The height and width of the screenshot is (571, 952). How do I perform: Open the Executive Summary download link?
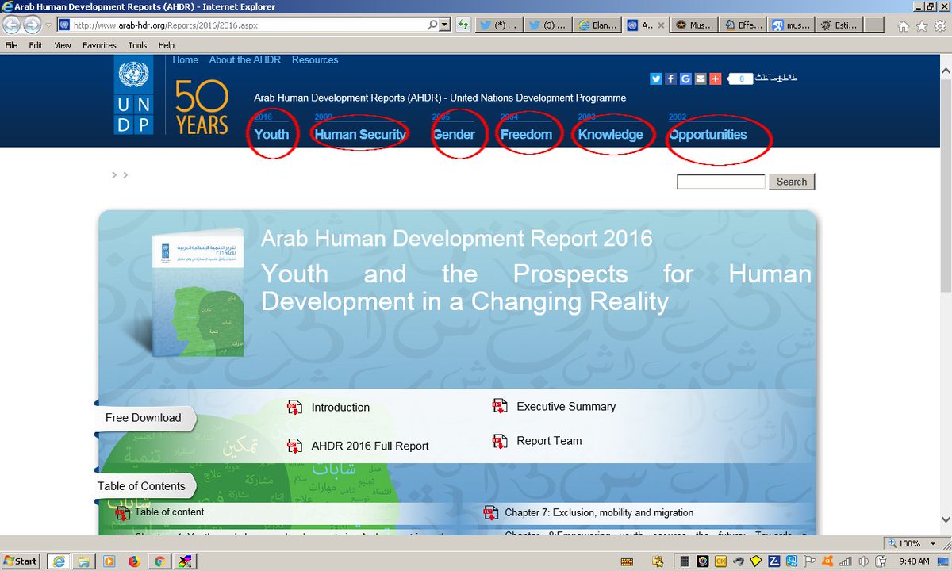tap(566, 407)
